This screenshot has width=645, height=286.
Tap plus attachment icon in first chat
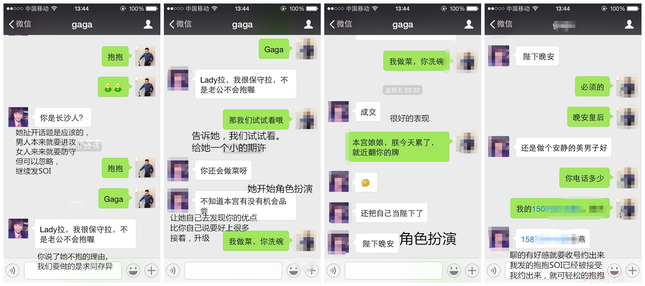pyautogui.click(x=151, y=270)
